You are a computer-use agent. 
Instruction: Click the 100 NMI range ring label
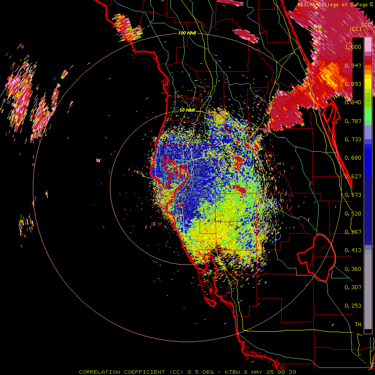(187, 33)
